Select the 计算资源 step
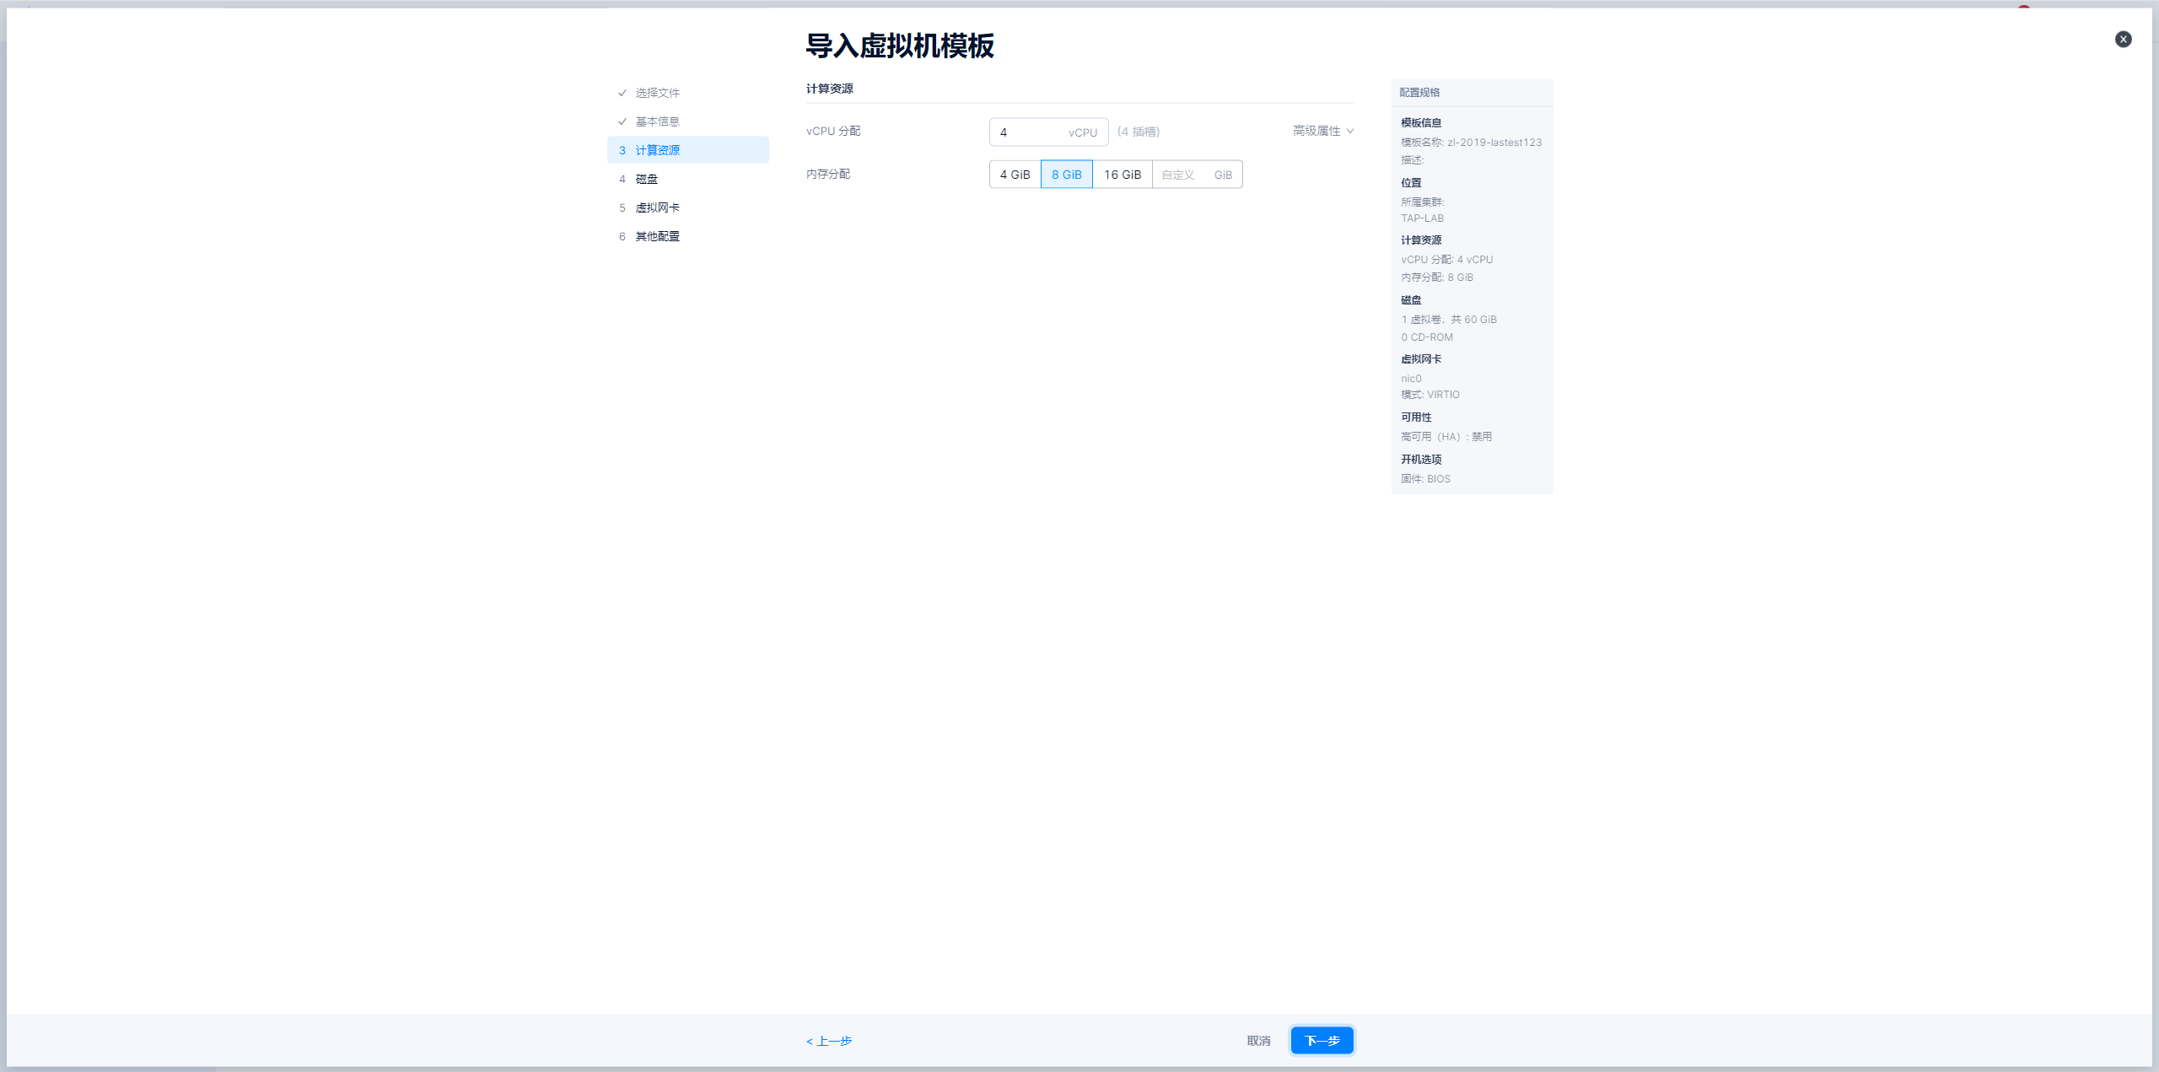The image size is (2159, 1072). click(687, 150)
